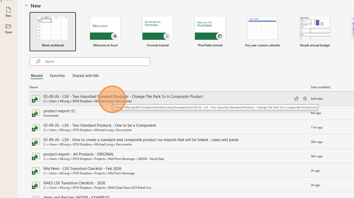Open file named product-export (2)
Screen dimensions: 354x198
59,111
